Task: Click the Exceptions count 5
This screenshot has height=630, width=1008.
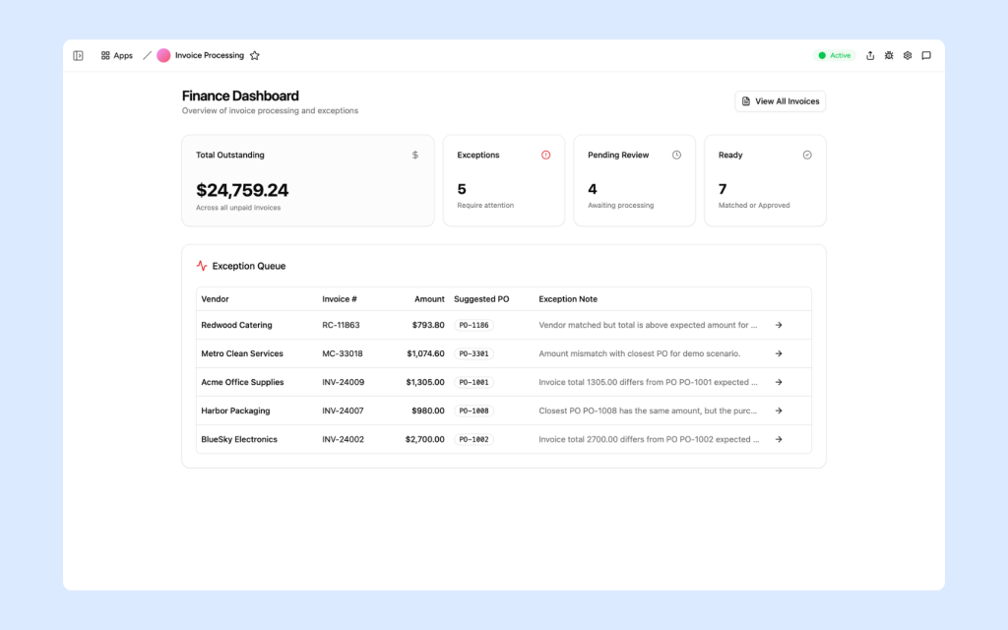Action: pyautogui.click(x=462, y=189)
